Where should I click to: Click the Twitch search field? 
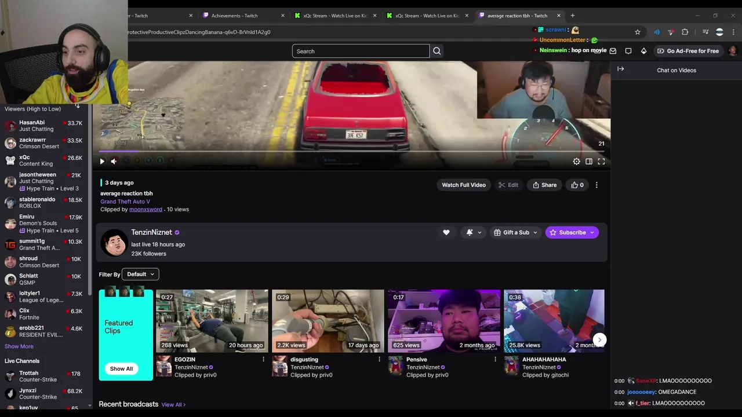pyautogui.click(x=361, y=51)
